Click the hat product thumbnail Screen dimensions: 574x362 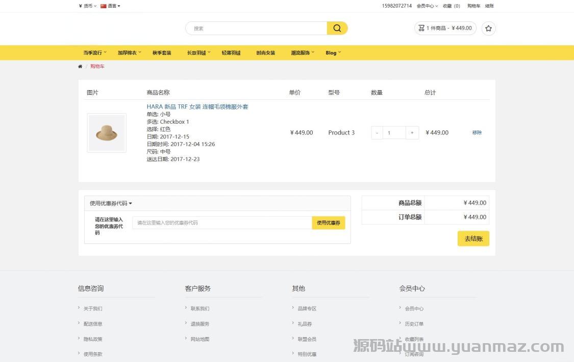[107, 133]
